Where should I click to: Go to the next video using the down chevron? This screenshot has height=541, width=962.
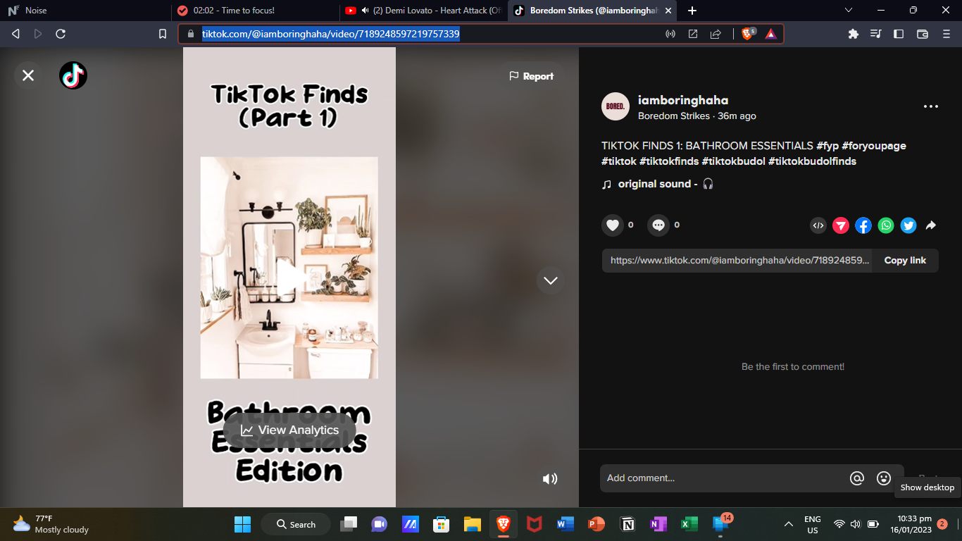[x=551, y=280]
